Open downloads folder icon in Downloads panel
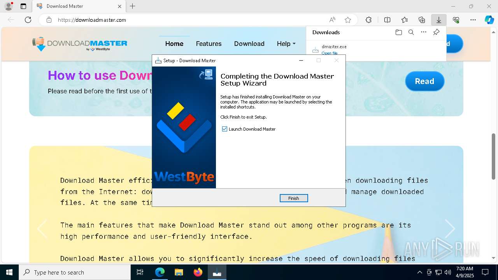This screenshot has height=280, width=498. (398, 32)
